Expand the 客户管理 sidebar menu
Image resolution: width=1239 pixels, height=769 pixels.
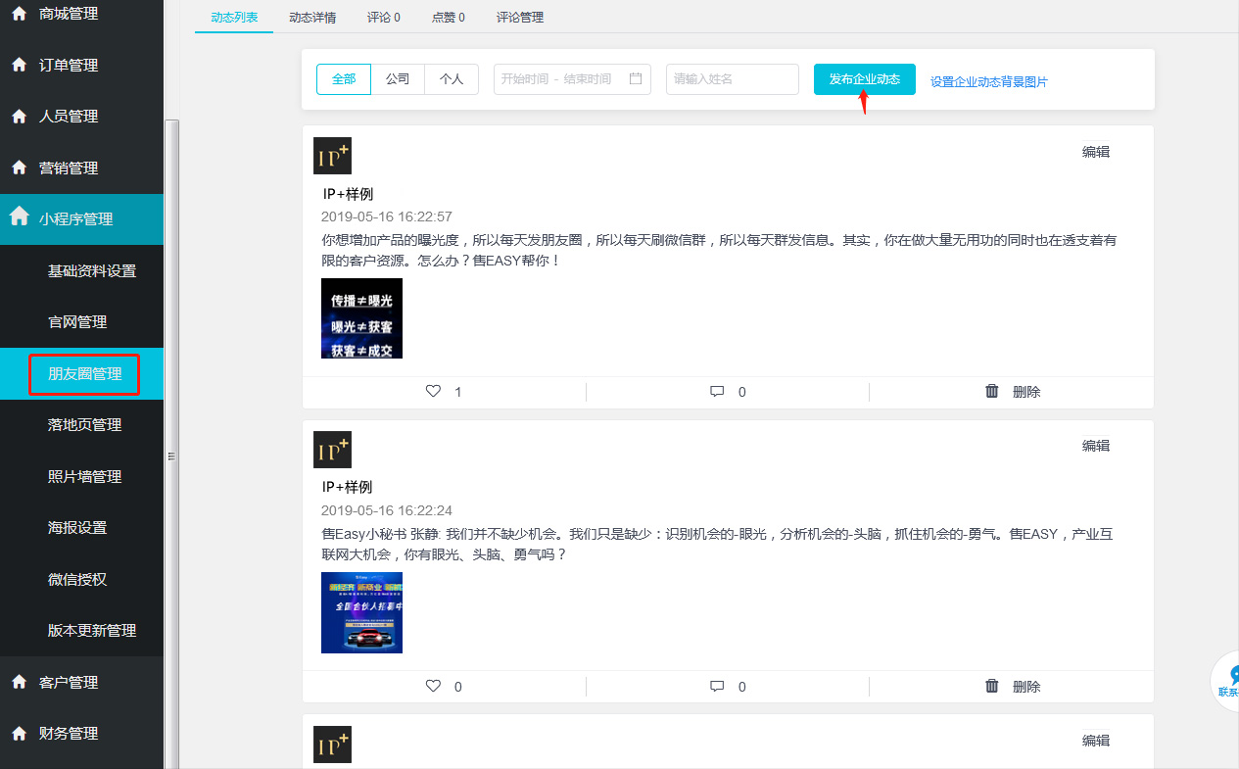[69, 682]
